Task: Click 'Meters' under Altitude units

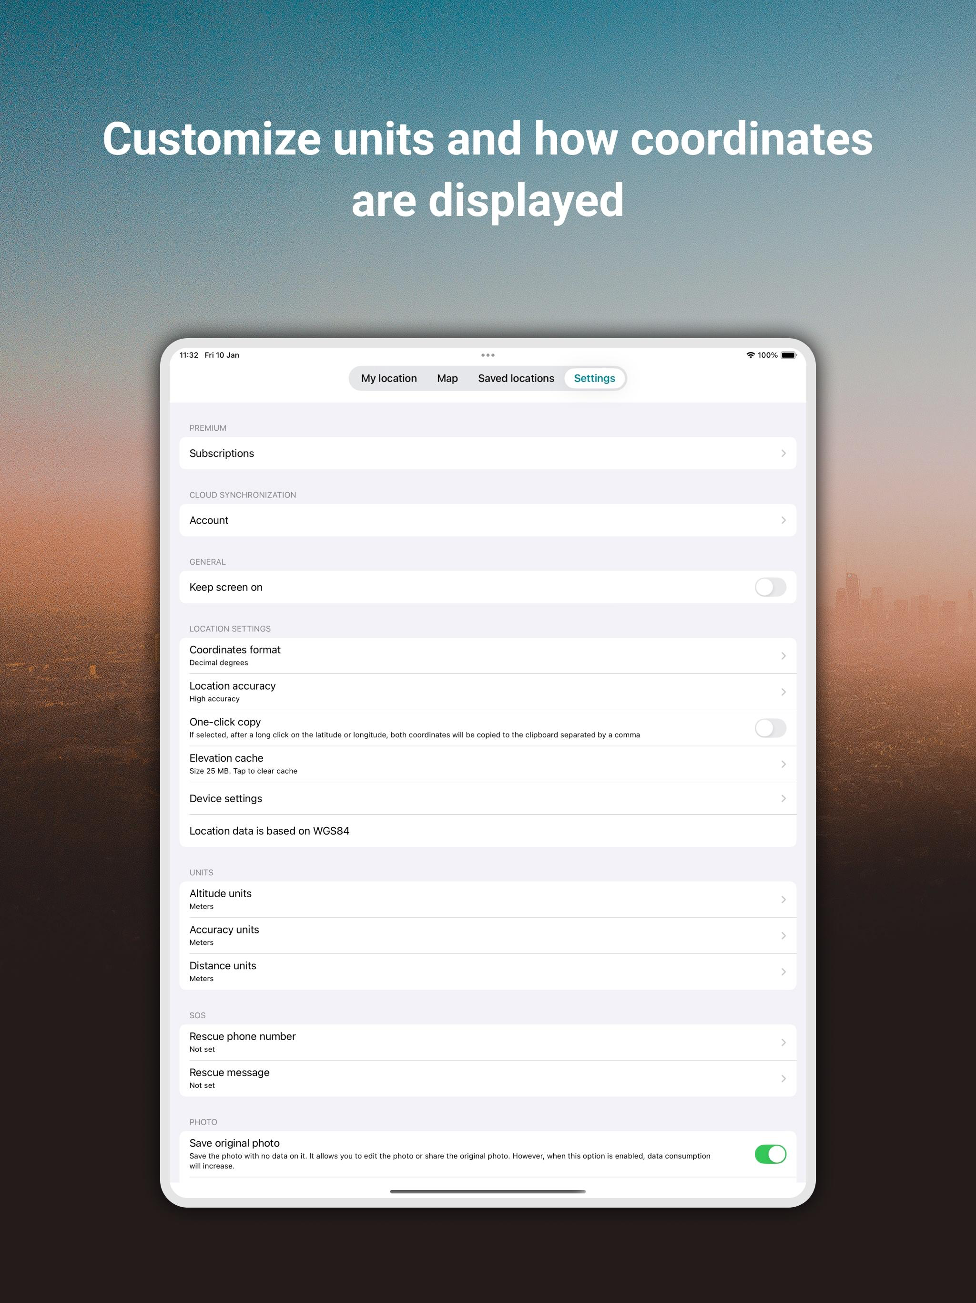Action: coord(201,907)
